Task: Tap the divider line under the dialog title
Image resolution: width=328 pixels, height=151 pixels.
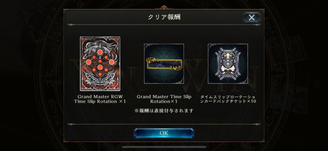Action: coord(164,25)
